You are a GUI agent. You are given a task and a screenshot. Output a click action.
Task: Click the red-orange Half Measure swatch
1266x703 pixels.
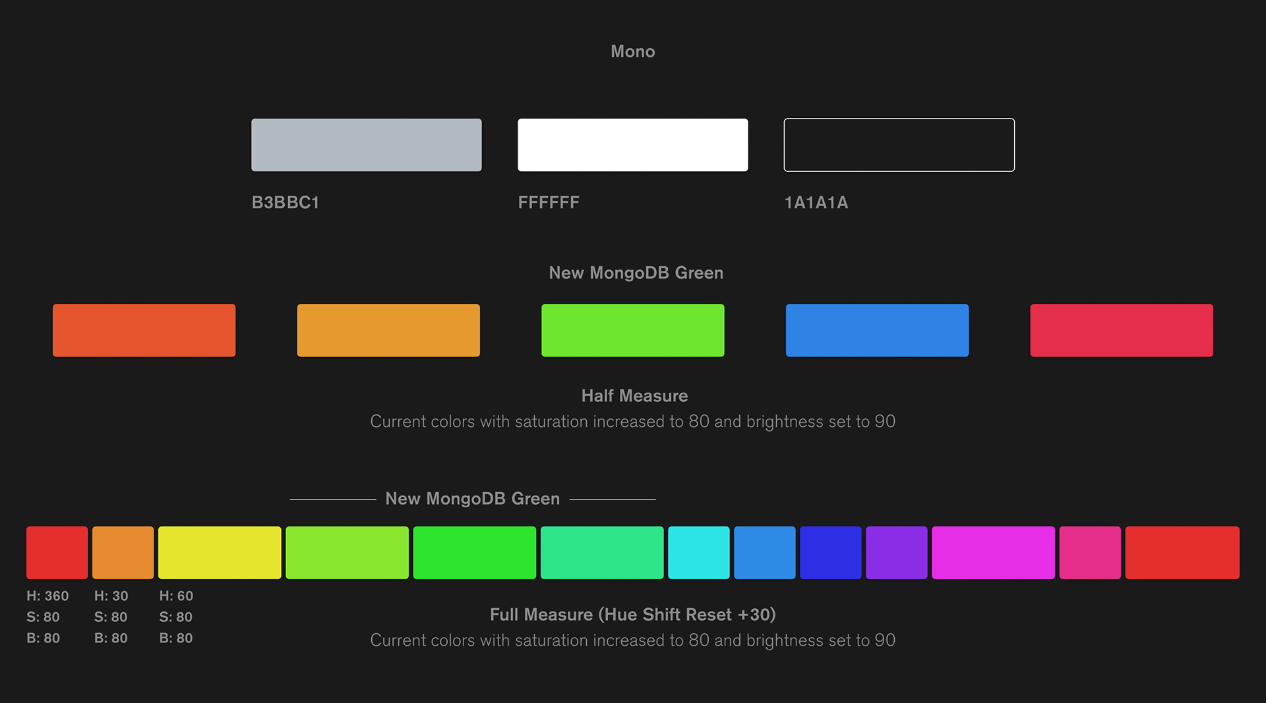coord(144,330)
